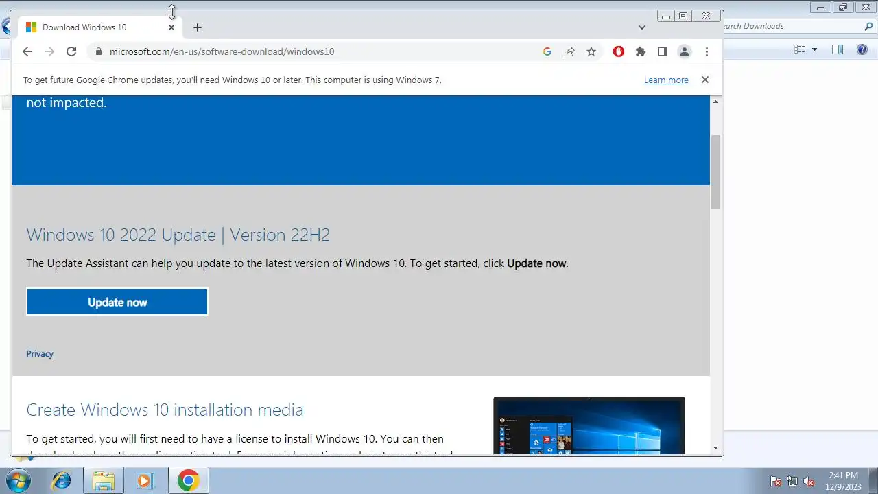This screenshot has height=494, width=878.
Task: Click the page scrollbar down arrow
Action: (x=716, y=448)
